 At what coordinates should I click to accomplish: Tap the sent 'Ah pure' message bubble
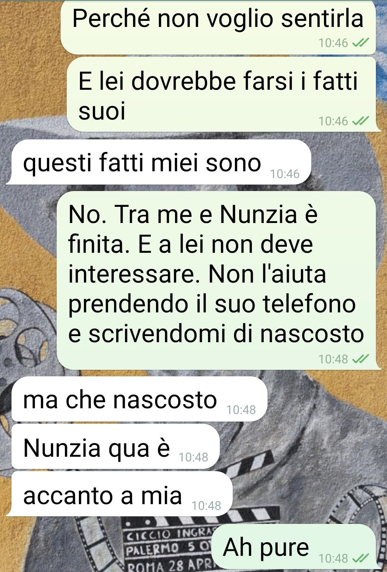point(294,547)
